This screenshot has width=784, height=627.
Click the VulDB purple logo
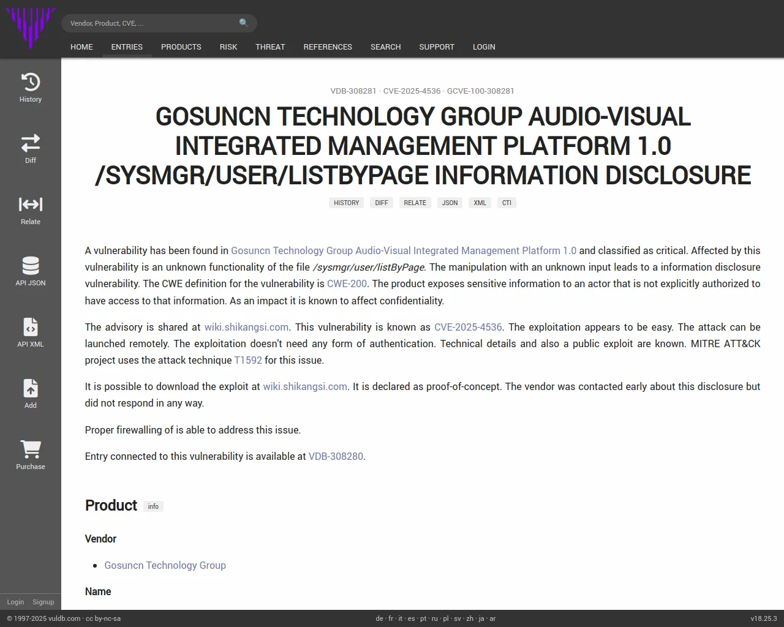[31, 28]
